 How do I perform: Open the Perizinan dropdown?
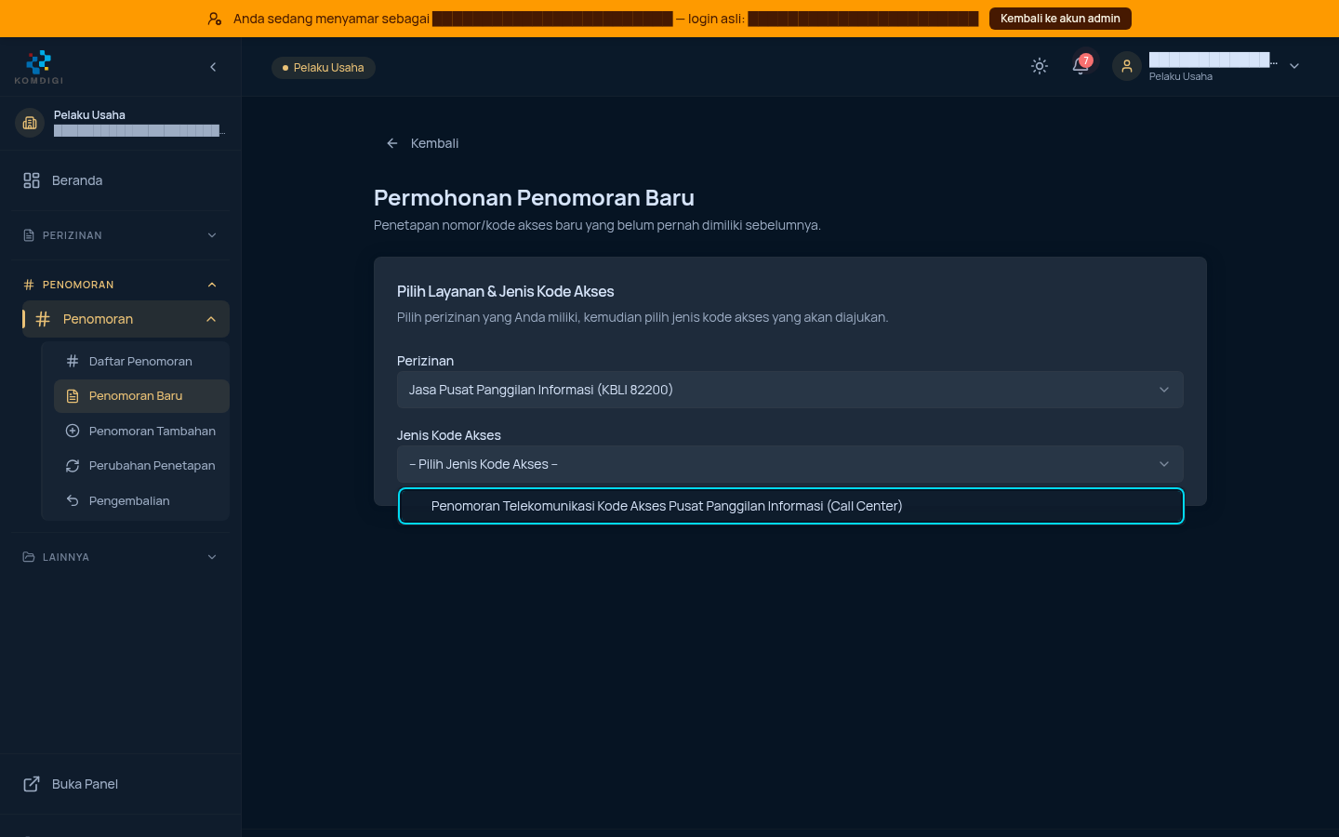coord(789,390)
